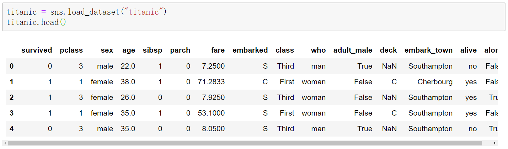Click the fare value 71.2833
The image size is (508, 149).
(x=211, y=82)
